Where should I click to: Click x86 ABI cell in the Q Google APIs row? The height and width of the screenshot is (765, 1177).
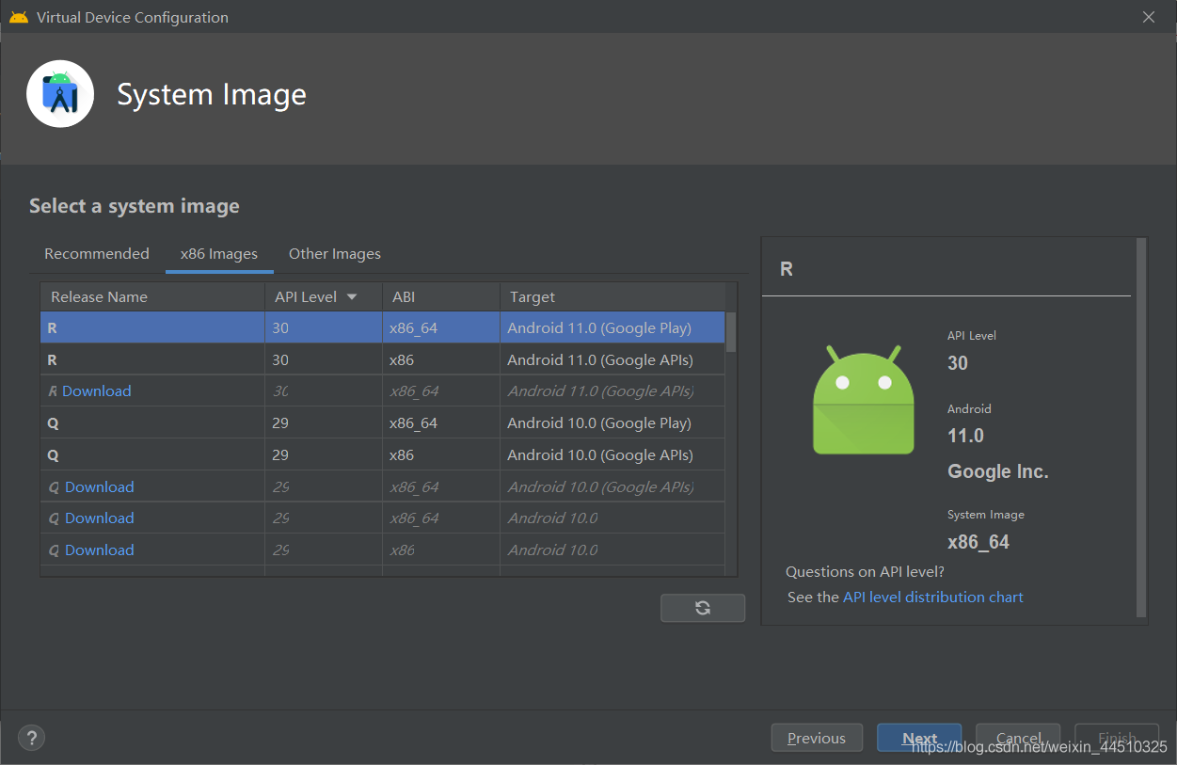pyautogui.click(x=402, y=455)
